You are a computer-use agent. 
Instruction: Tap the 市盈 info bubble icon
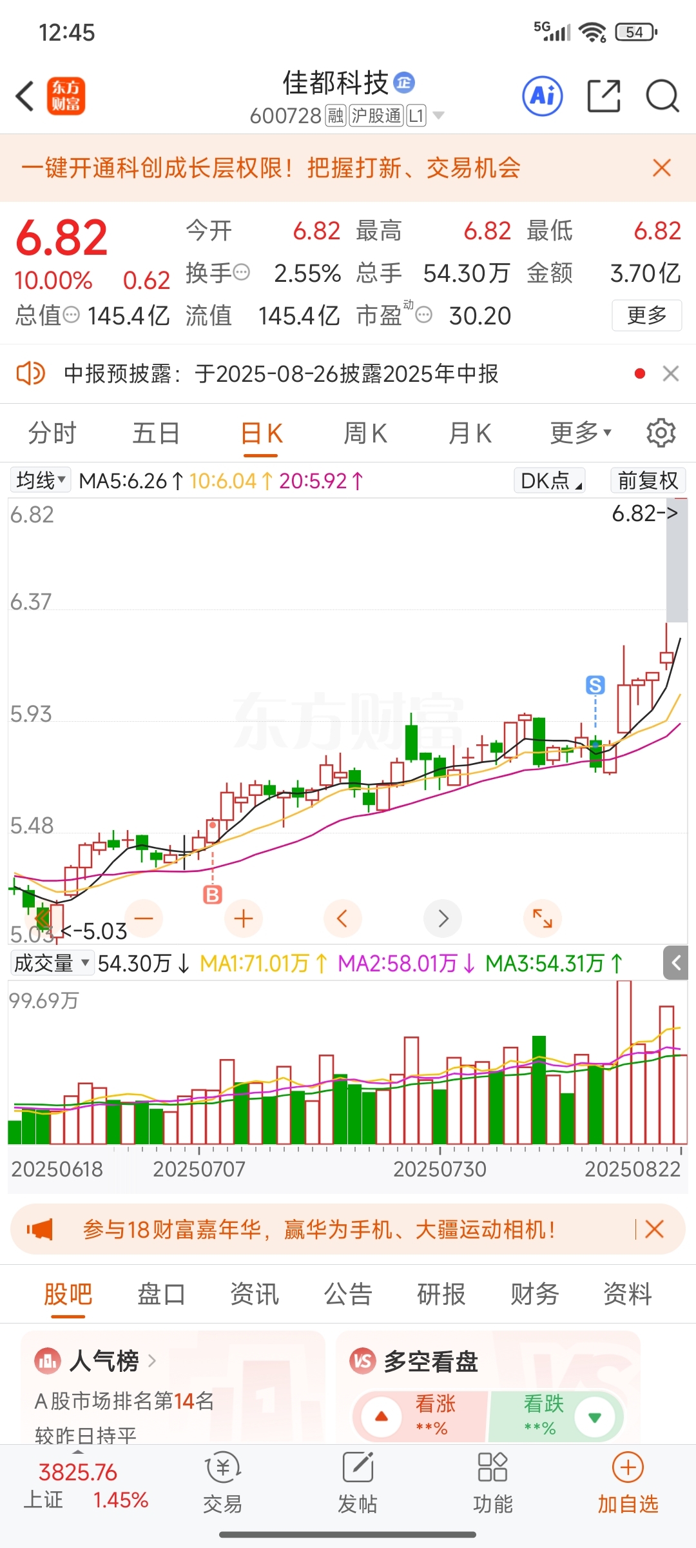423,315
